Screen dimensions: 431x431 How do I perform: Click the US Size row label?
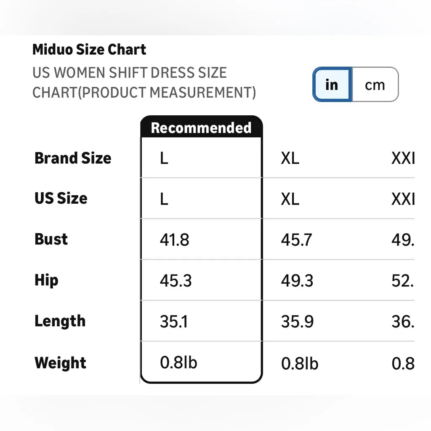(61, 198)
